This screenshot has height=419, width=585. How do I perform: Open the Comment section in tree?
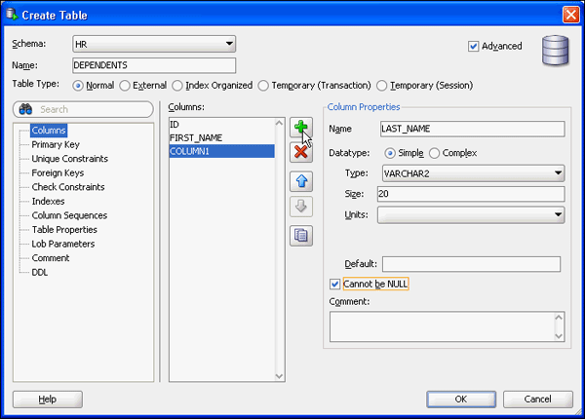click(x=51, y=258)
